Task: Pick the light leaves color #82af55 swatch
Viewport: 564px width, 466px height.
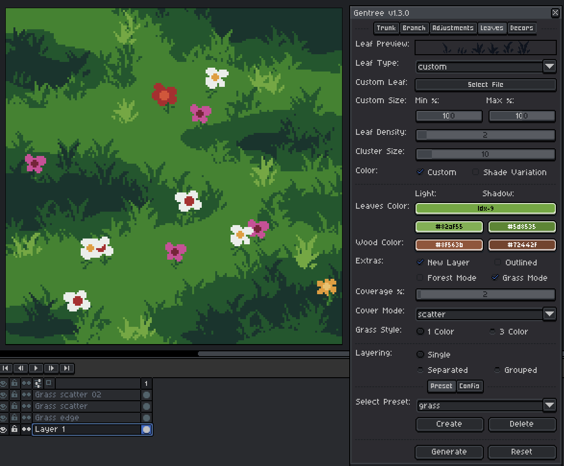Action: [449, 227]
